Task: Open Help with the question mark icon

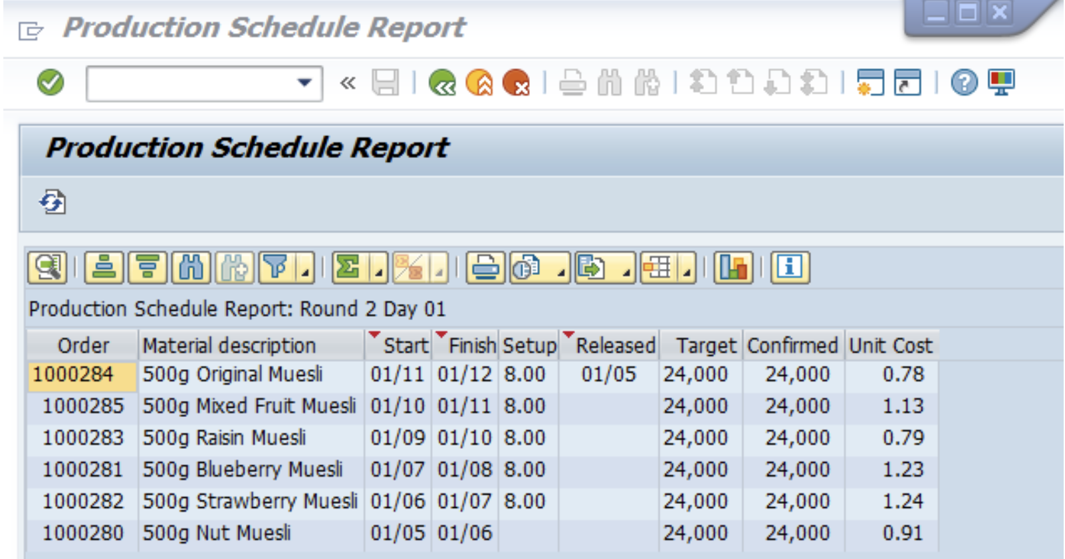Action: click(x=964, y=83)
